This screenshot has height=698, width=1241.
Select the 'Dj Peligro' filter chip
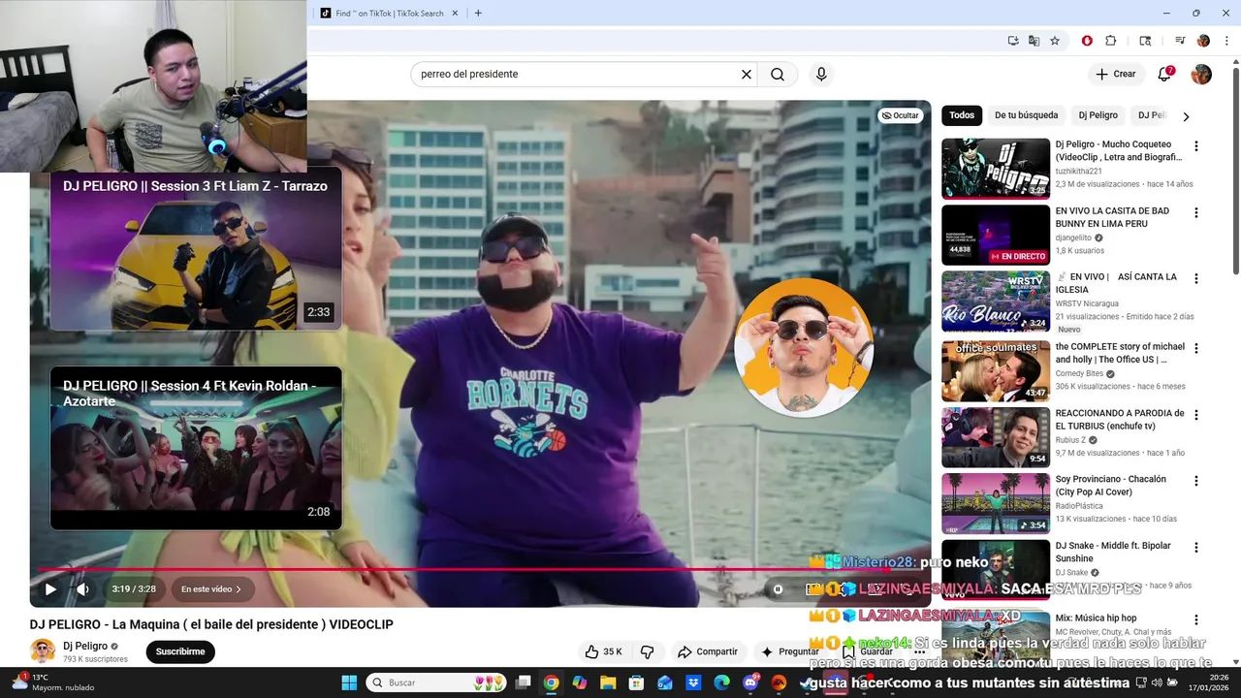(1098, 115)
